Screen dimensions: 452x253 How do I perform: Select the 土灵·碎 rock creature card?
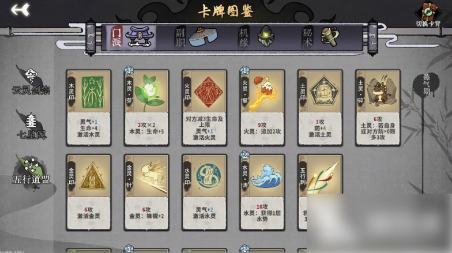pyautogui.click(x=378, y=108)
